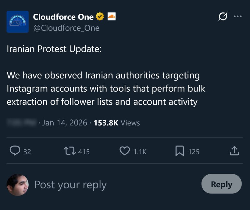The image size is (250, 210).
Task: Click the Cloudforce One display name
Action: tap(63, 17)
